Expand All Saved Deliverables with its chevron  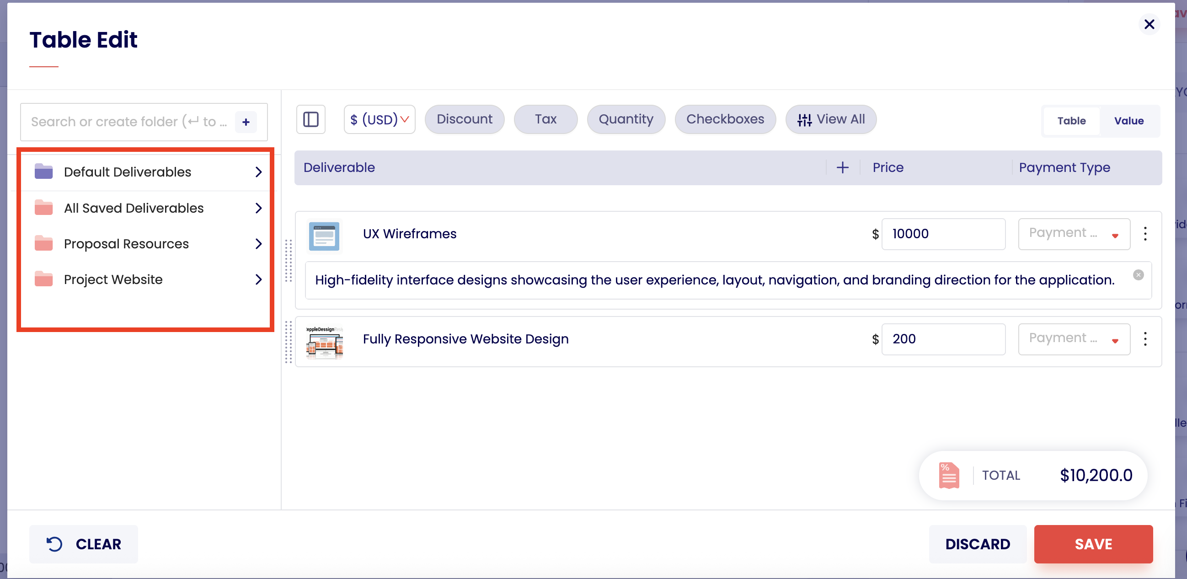[258, 208]
